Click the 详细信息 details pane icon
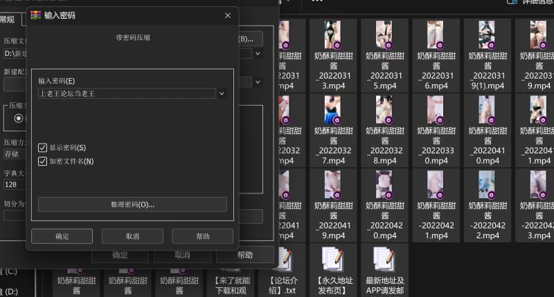The height and width of the screenshot is (297, 554). click(x=511, y=2)
